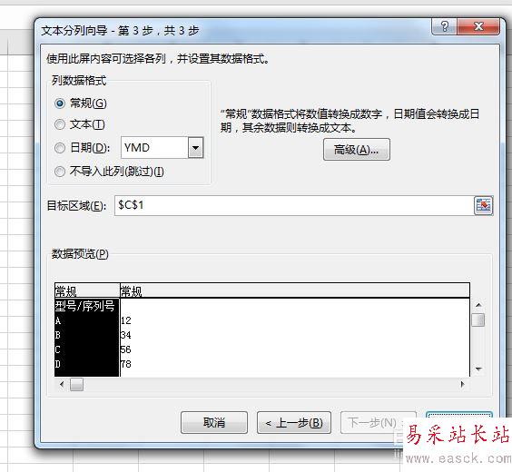
Task: Click the vertical scrollbar thumb in preview
Action: (478, 320)
